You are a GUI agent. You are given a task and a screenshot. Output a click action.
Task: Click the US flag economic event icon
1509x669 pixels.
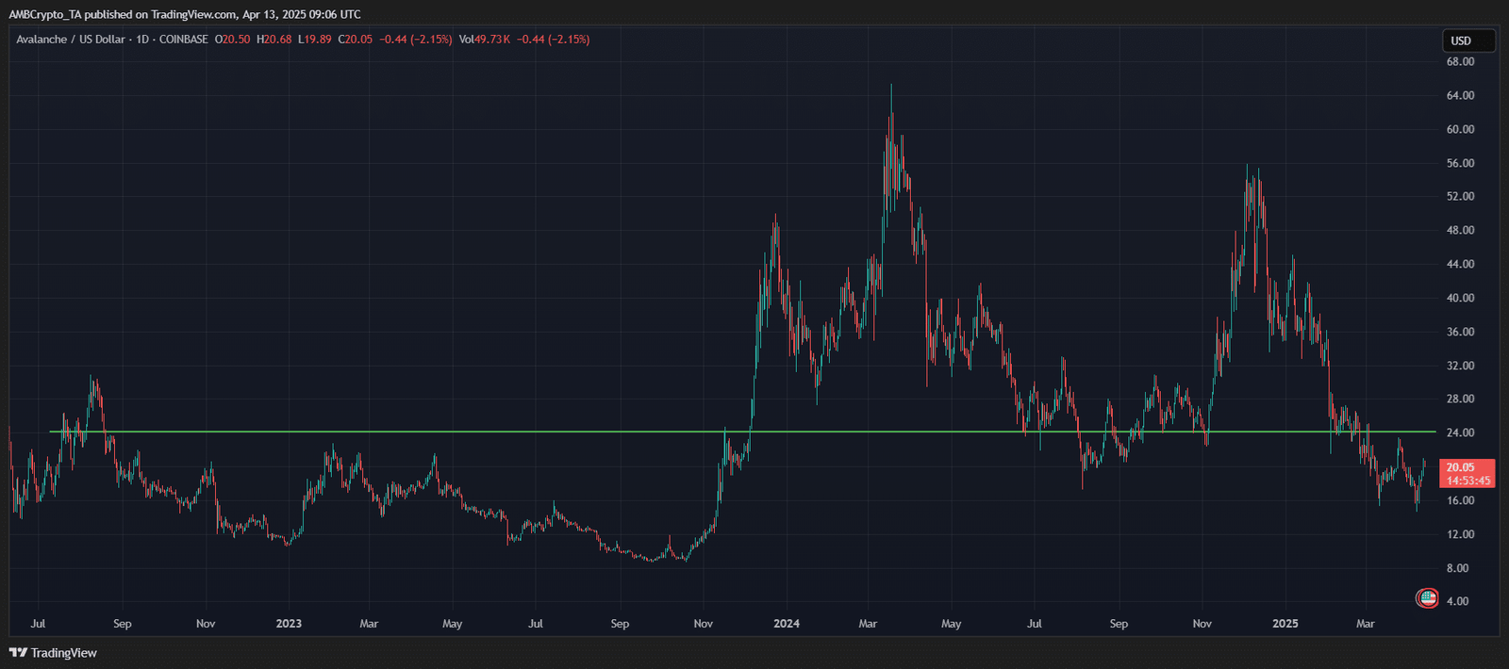pos(1428,598)
